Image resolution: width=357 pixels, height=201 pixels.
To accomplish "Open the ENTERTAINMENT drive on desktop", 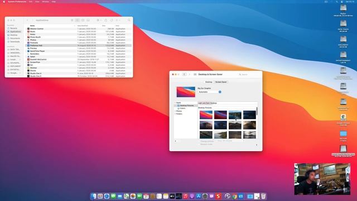I will pyautogui.click(x=343, y=57).
